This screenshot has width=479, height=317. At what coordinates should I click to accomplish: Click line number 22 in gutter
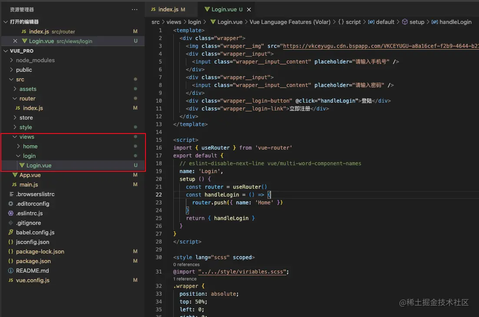pyautogui.click(x=159, y=195)
